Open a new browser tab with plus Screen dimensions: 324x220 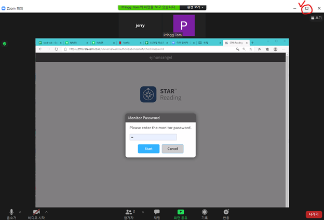click(x=252, y=43)
